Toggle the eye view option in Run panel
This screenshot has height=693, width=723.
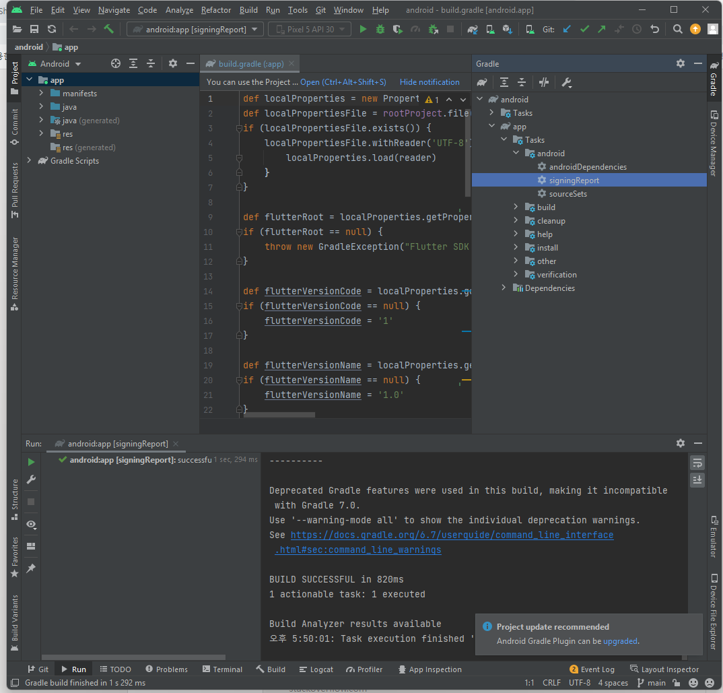click(31, 524)
